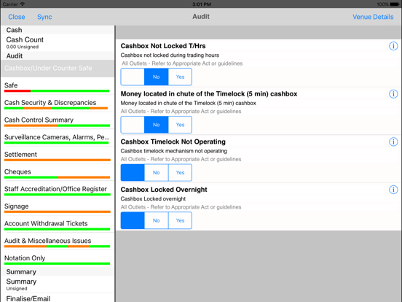Go to Settlement section
Screen dimensions: 402x302
[x=58, y=155]
